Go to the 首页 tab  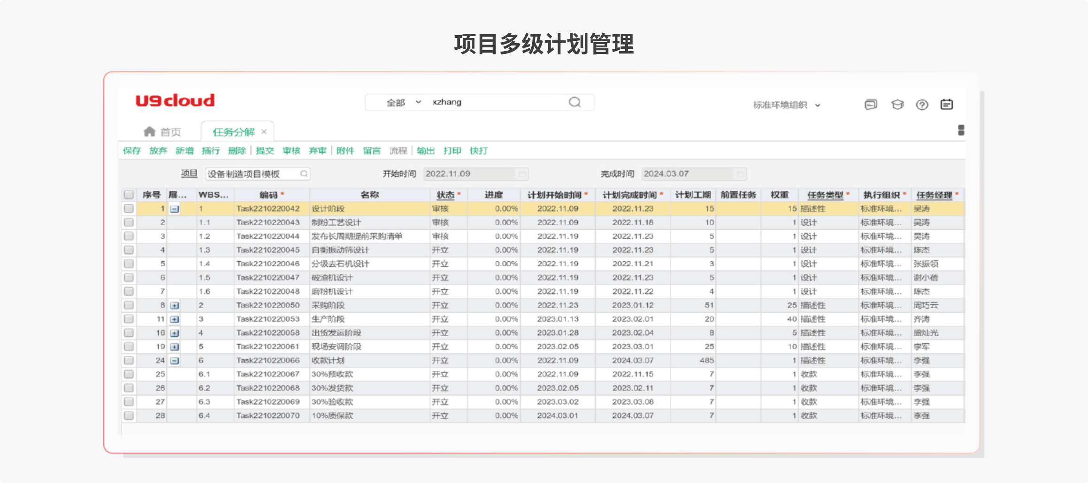point(170,132)
